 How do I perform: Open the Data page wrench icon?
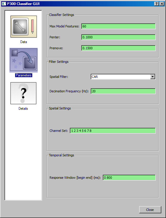click(24, 27)
